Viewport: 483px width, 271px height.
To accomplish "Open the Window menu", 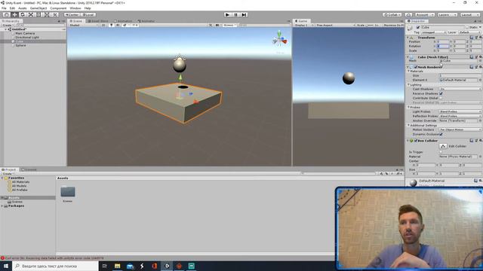I will [x=75, y=8].
